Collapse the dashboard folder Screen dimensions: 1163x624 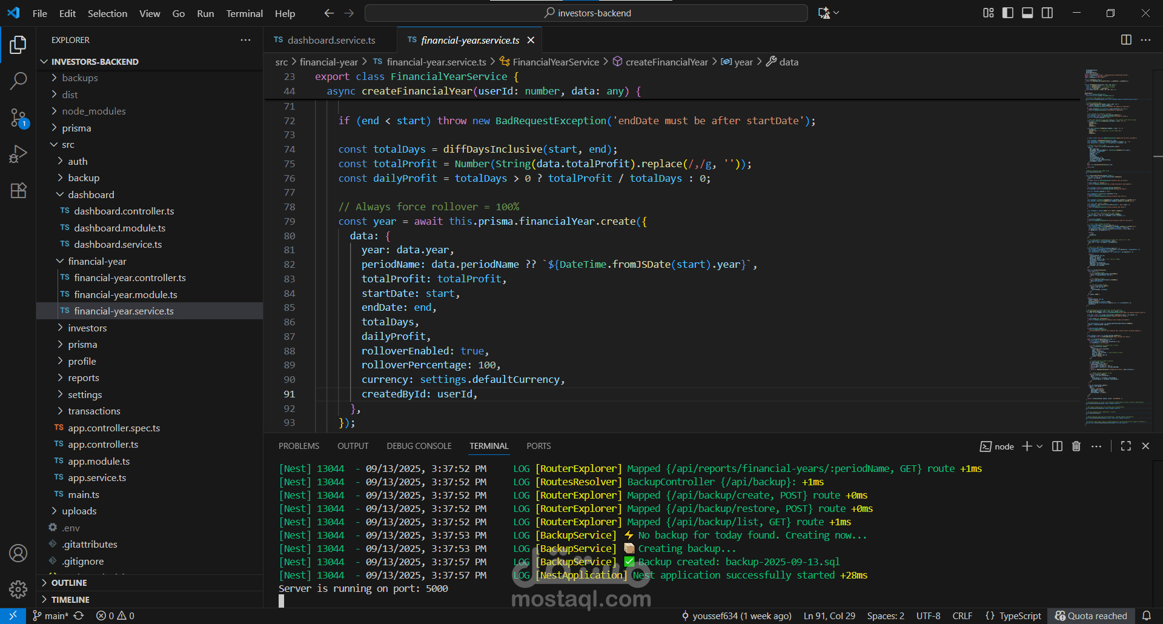[91, 194]
